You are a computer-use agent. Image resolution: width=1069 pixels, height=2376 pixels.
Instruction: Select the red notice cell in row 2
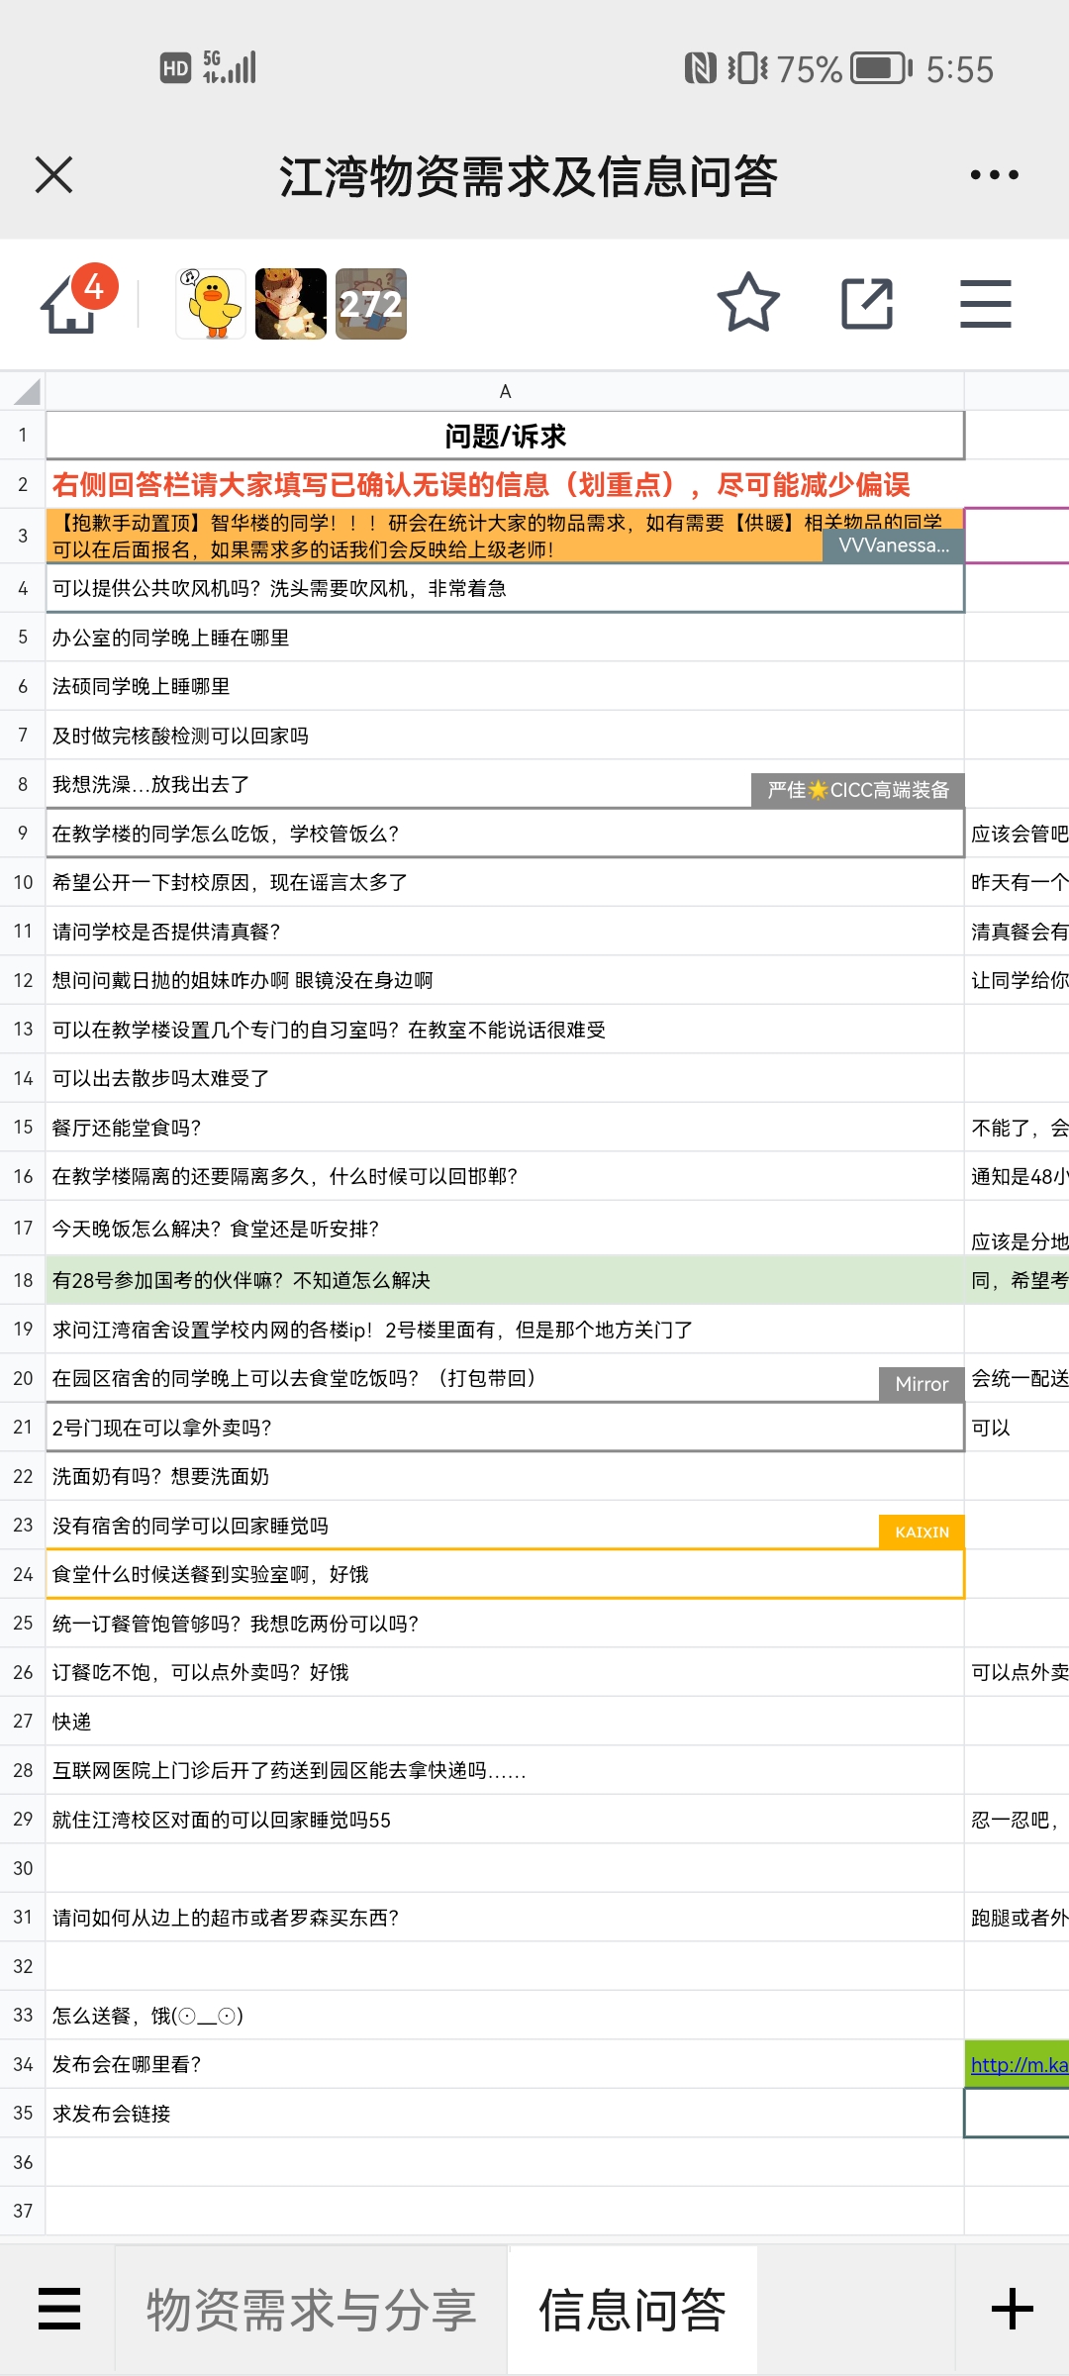pos(505,484)
